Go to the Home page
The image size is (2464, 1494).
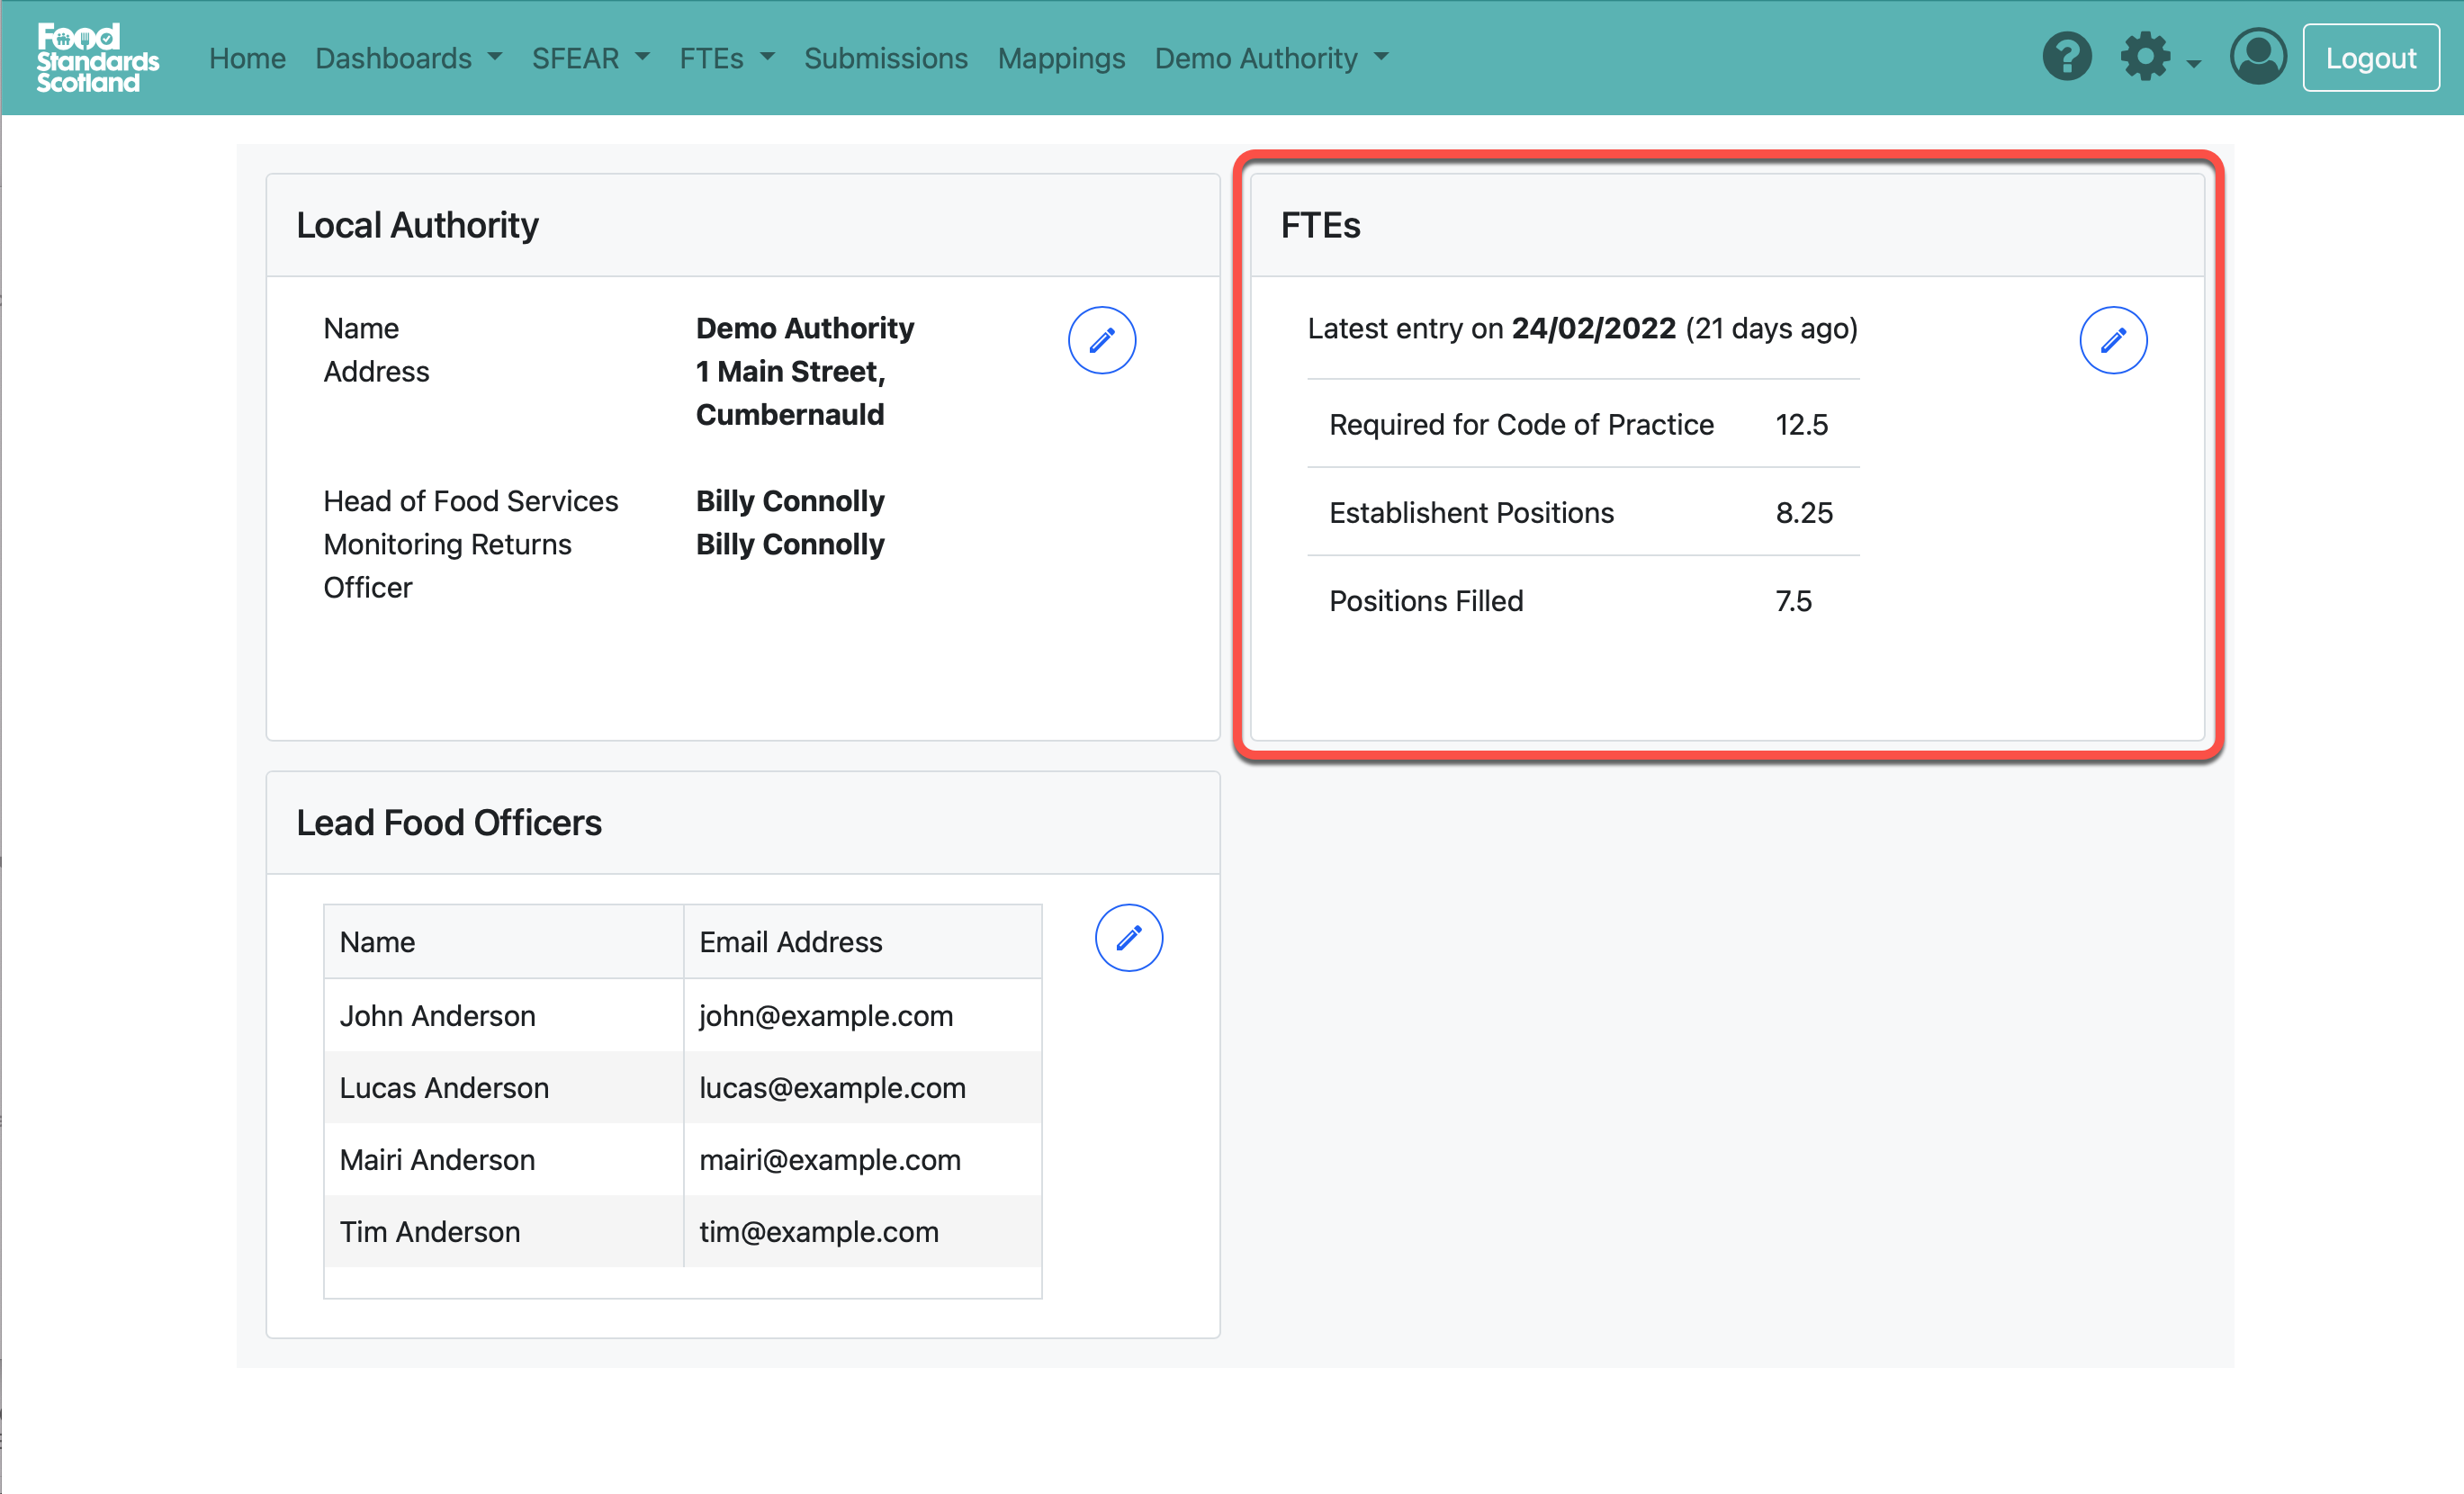point(247,58)
